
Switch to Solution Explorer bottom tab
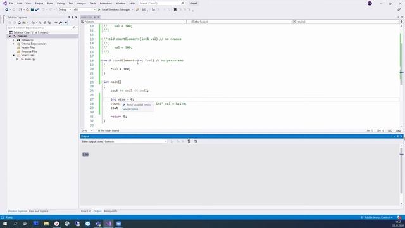[x=17, y=211]
